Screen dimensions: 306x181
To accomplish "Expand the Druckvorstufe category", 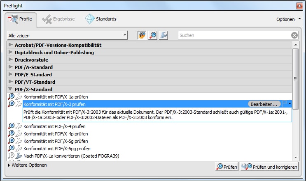I will (11, 60).
